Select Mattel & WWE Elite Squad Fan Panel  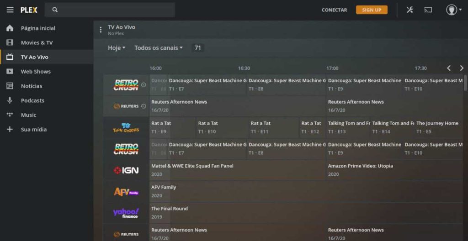238,170
